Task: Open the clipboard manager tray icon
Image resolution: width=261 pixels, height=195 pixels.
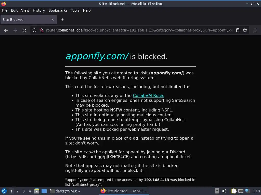Action: (234, 191)
